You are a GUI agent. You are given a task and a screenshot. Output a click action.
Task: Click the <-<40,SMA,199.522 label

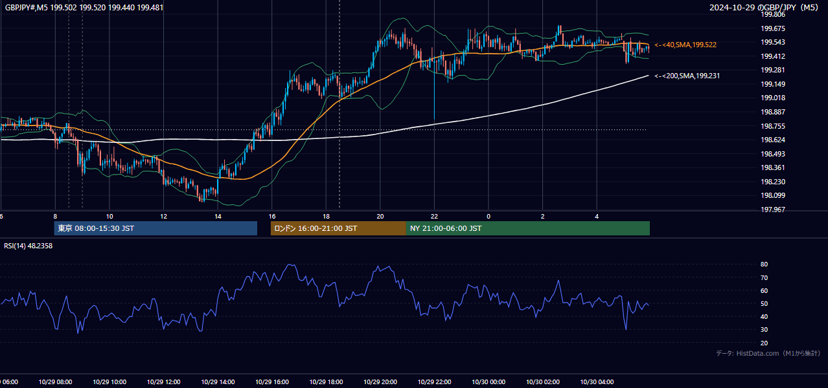tap(685, 45)
